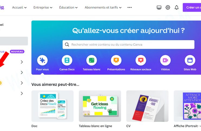Click the Créer un design button
This screenshot has width=201, height=131.
[x=192, y=7]
